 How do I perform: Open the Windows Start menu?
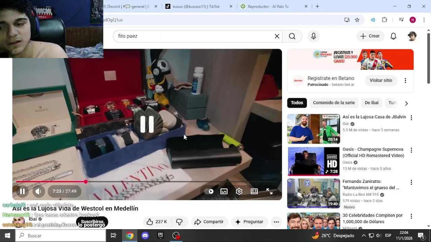pos(7,236)
